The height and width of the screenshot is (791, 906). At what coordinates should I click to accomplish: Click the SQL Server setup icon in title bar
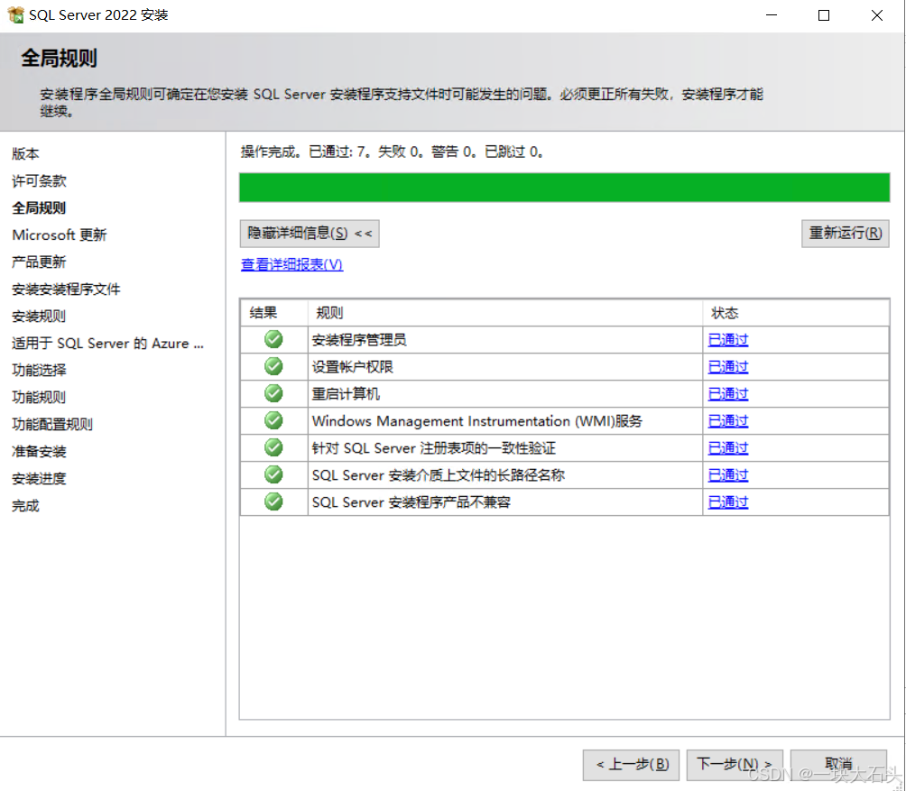[15, 15]
